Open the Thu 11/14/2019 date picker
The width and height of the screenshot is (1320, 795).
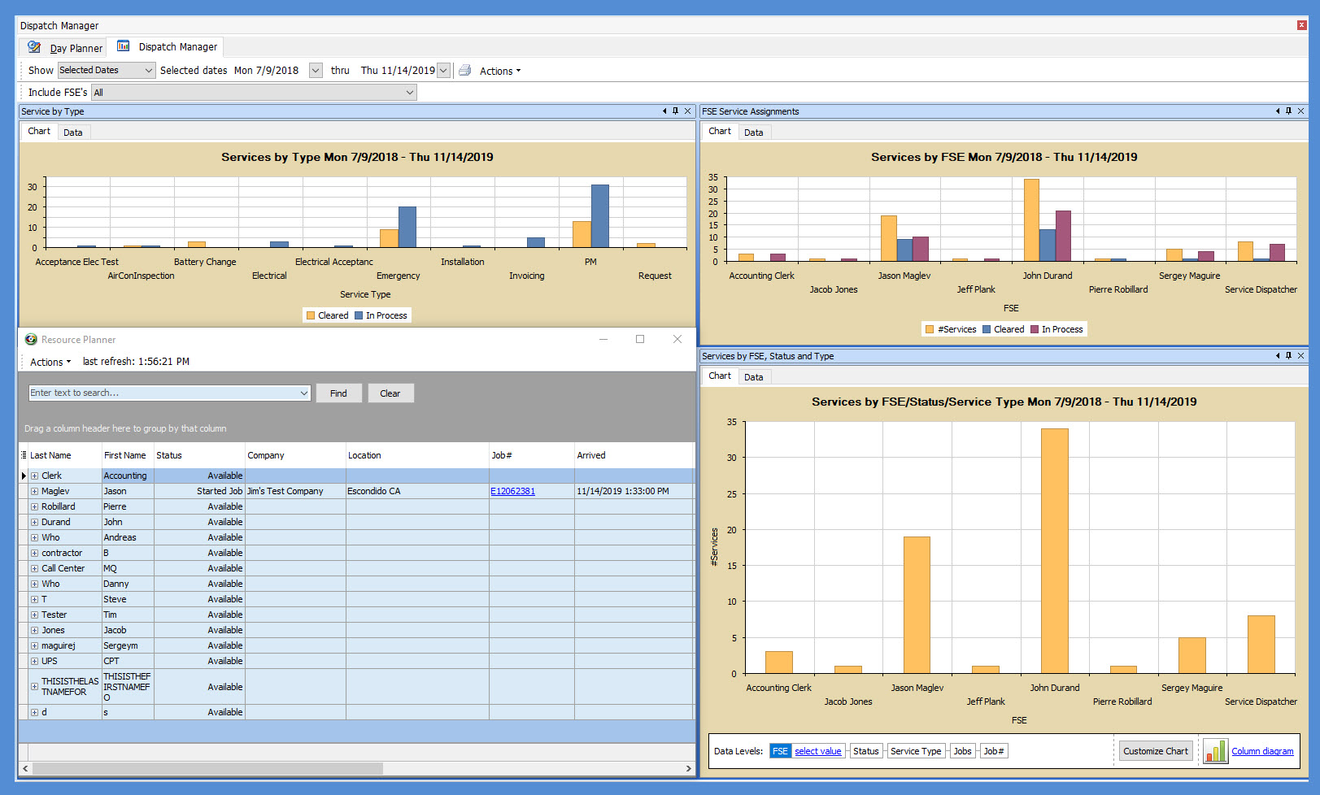coord(443,70)
